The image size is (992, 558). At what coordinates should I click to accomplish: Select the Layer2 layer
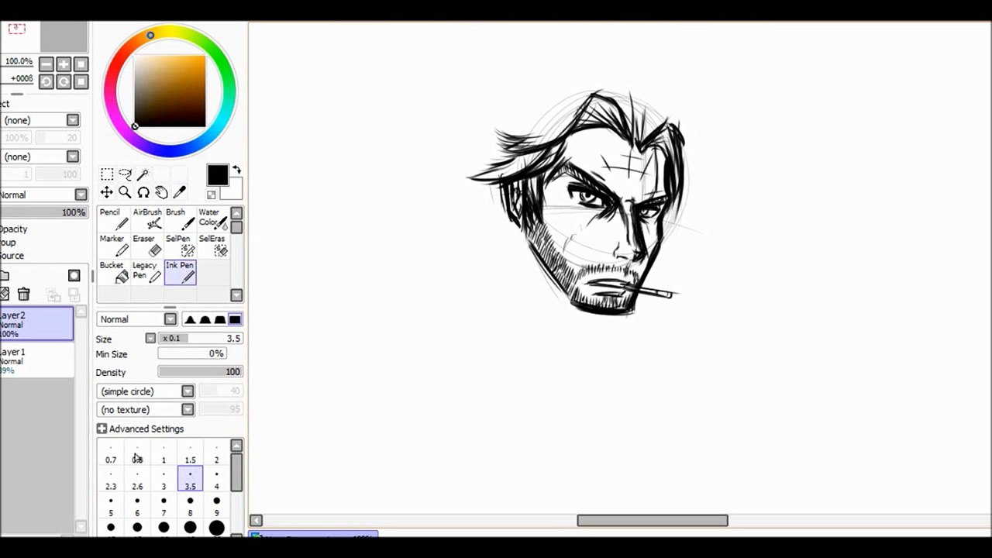click(x=36, y=324)
